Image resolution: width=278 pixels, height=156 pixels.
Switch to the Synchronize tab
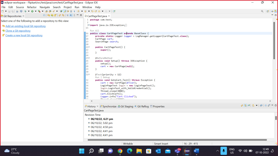coord(108,106)
